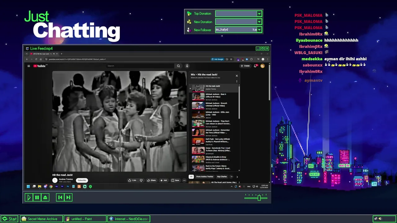Open Spotify in the feed taskbar
The image size is (397, 223).
click(90, 186)
